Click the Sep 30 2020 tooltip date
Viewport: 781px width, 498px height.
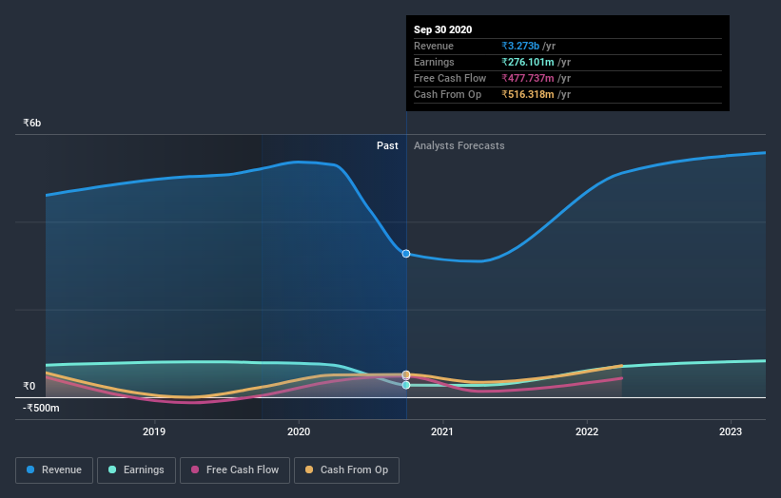(x=442, y=29)
